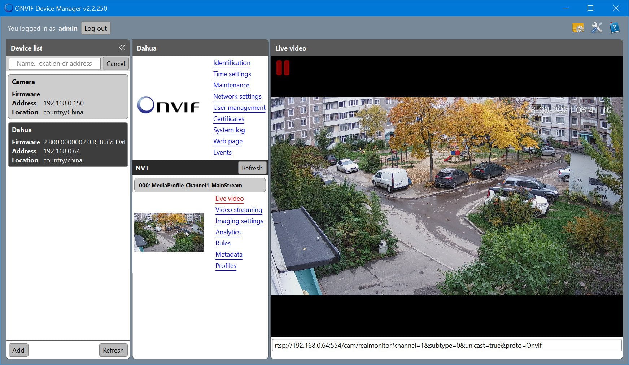Open Network settings
This screenshot has width=629, height=365.
(x=237, y=96)
